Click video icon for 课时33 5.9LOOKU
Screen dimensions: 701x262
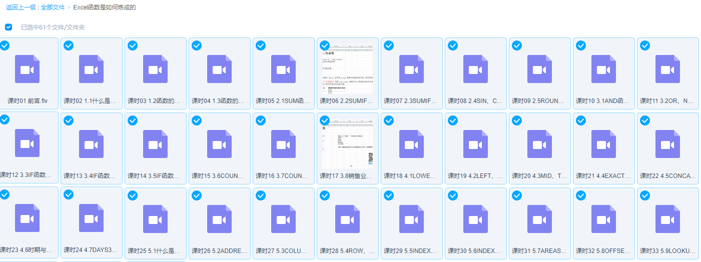[667, 219]
